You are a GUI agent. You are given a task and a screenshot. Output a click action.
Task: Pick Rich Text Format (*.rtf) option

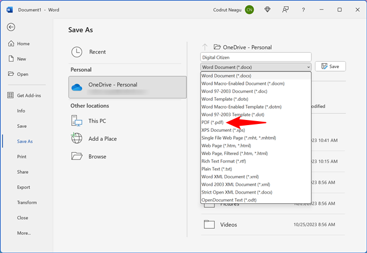227,161
